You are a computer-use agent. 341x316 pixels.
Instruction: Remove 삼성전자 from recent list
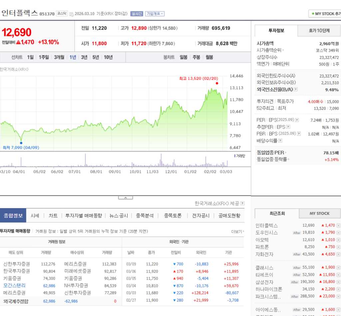338,282
